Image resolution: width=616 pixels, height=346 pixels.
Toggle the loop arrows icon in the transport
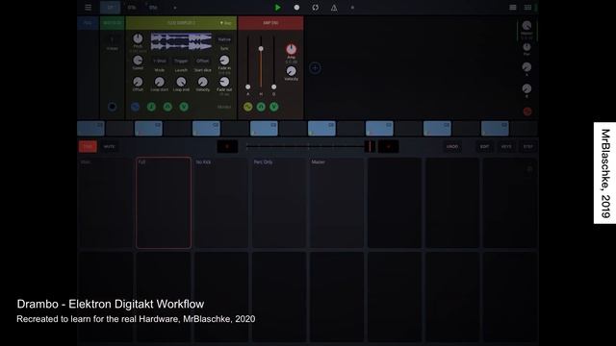click(x=315, y=8)
